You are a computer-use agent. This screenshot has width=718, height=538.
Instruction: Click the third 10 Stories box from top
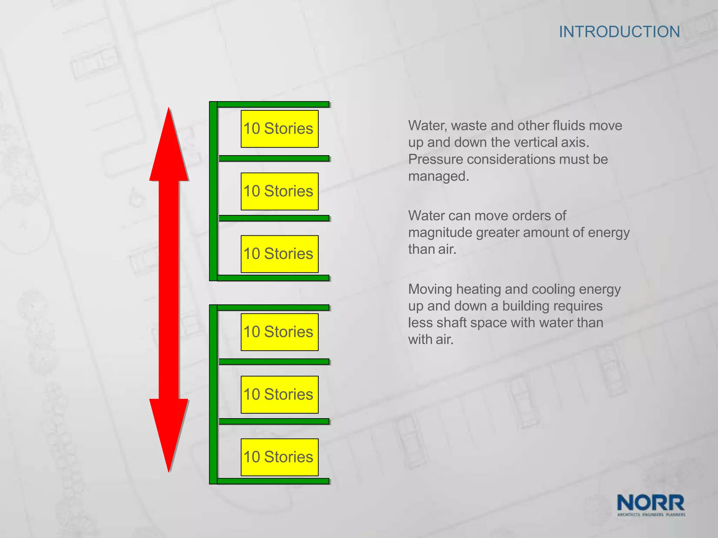tap(279, 254)
